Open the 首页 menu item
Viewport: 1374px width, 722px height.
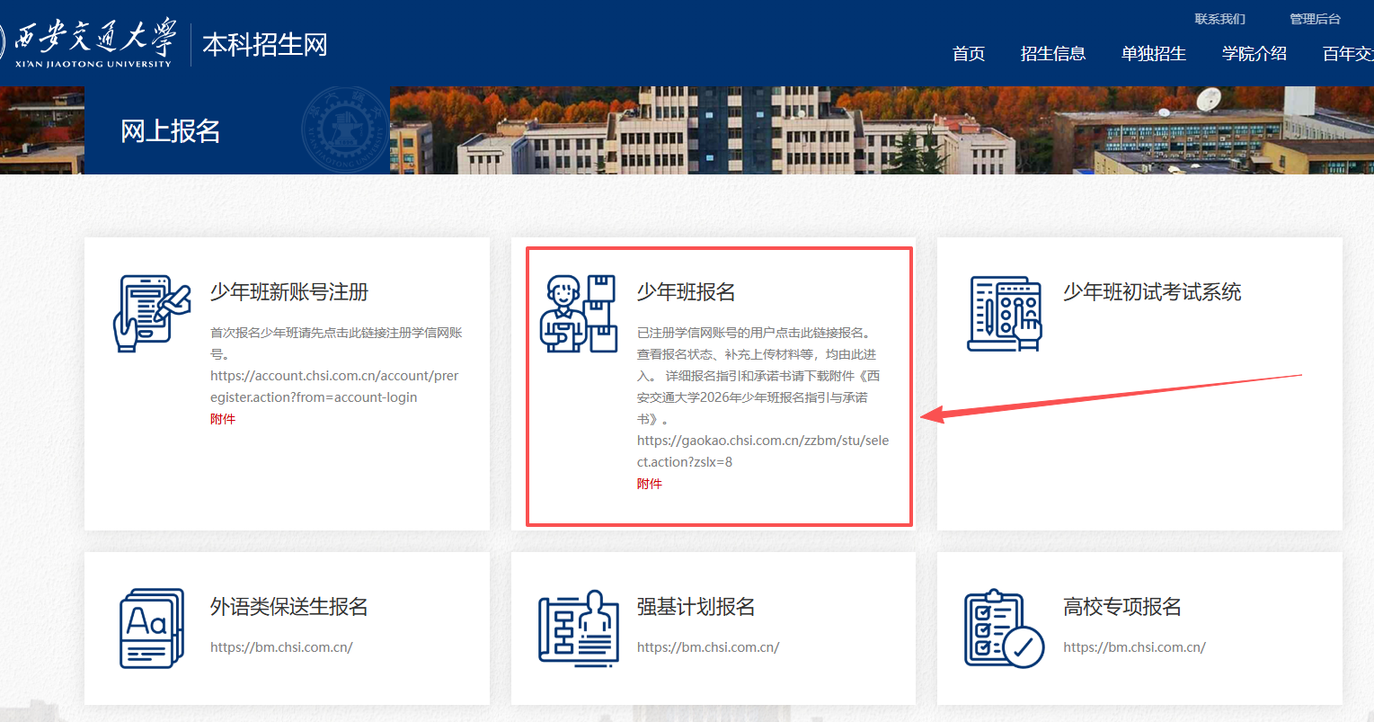(x=969, y=54)
